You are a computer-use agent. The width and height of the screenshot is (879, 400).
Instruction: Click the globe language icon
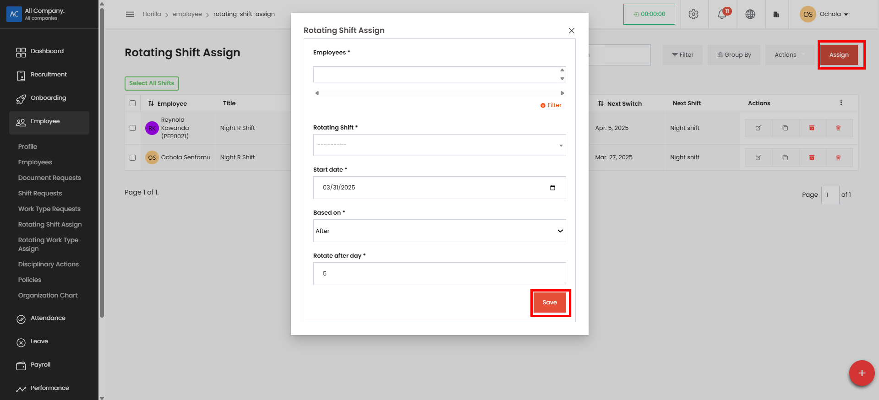[750, 14]
